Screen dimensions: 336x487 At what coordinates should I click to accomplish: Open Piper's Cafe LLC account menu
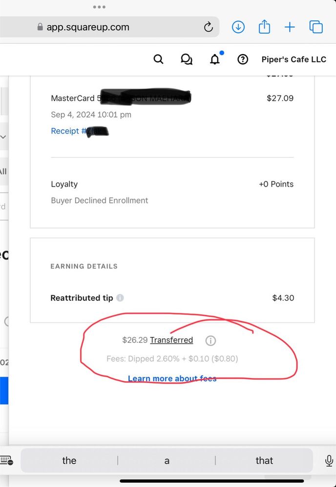pos(294,59)
